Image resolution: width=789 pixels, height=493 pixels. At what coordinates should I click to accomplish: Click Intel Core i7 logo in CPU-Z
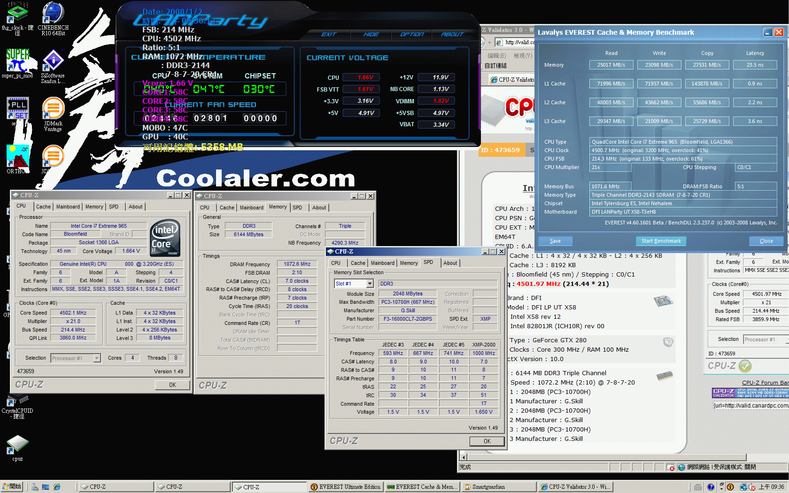pos(165,238)
